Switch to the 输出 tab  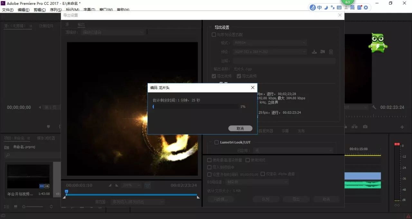[x=81, y=25]
